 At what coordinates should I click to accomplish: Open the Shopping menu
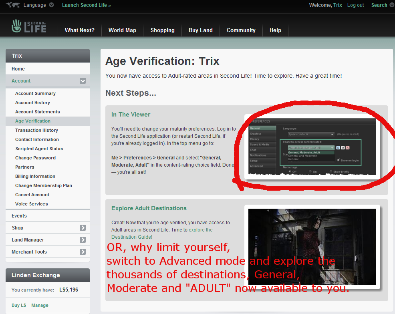(x=163, y=30)
